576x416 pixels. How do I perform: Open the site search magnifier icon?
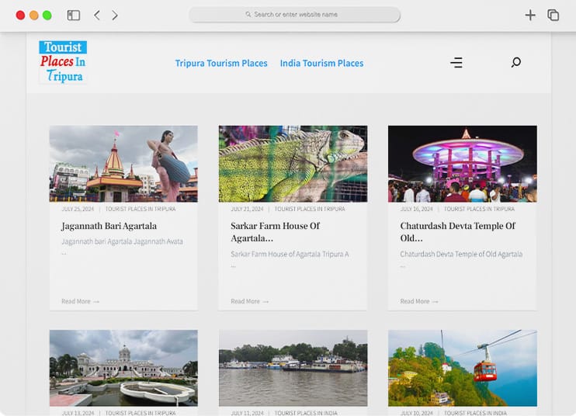515,62
